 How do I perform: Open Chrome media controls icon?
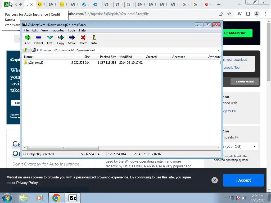pyautogui.click(x=240, y=14)
